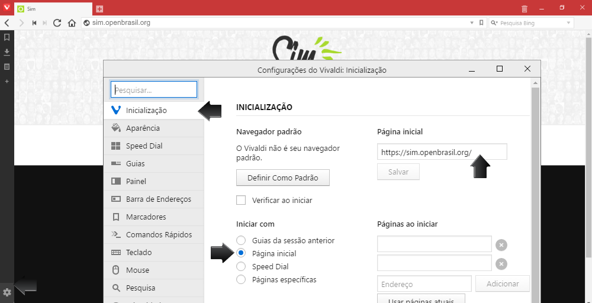Select Speed Dial startup radio option
Viewport: 592px width, 303px height.
[241, 266]
